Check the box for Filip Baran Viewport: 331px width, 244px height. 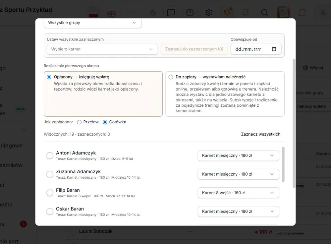coord(50,193)
